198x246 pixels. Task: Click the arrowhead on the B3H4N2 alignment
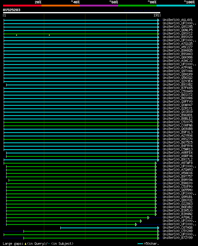156,214
